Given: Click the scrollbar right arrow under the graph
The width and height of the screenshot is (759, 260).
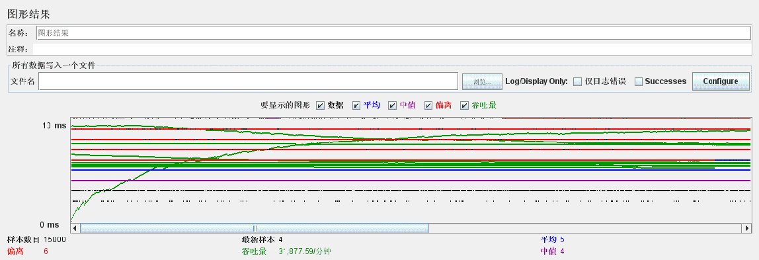Looking at the screenshot, I should [747, 228].
